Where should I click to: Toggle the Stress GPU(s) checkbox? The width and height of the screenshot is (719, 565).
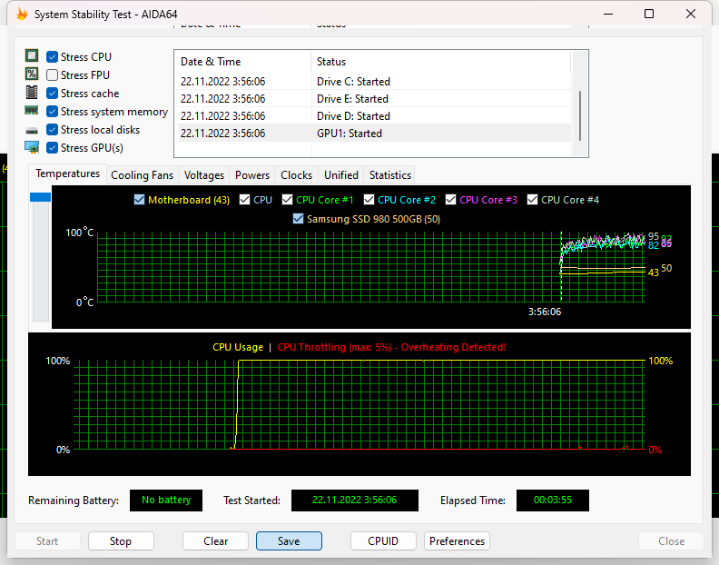pos(53,148)
